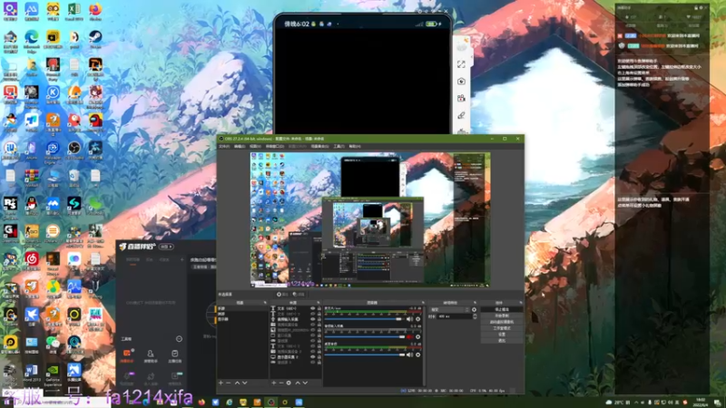This screenshot has height=408, width=726.
Task: Toggle lock on the display capture 2 source
Action: (x=319, y=357)
